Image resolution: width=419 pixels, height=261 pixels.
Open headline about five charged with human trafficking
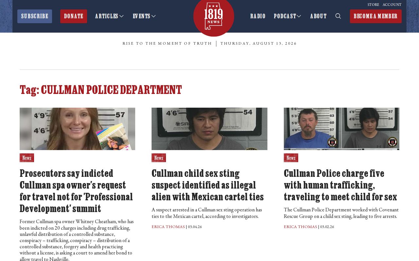(340, 185)
